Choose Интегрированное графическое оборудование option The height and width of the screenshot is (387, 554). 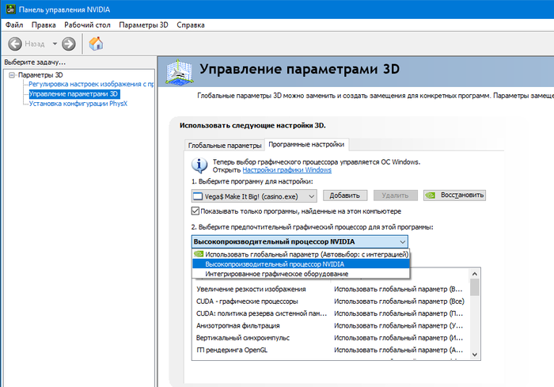[301, 274]
